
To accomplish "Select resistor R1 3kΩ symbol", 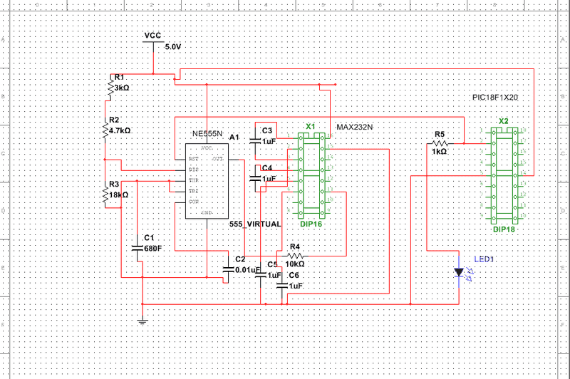I will coord(110,88).
